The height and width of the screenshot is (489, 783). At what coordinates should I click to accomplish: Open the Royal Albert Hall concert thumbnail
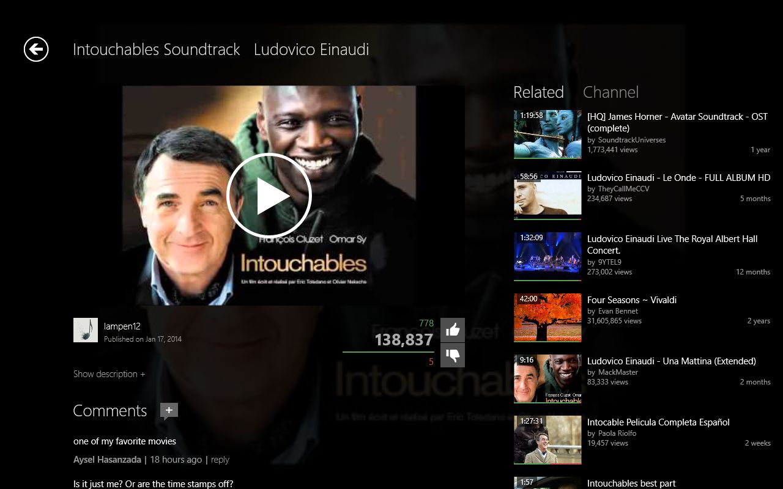547,257
